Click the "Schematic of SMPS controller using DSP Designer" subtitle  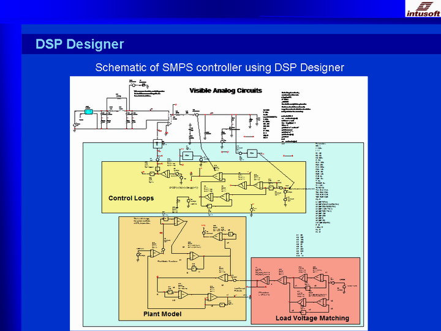point(220,67)
